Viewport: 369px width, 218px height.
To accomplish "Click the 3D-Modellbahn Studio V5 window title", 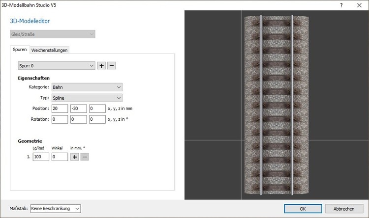I will (x=29, y=5).
